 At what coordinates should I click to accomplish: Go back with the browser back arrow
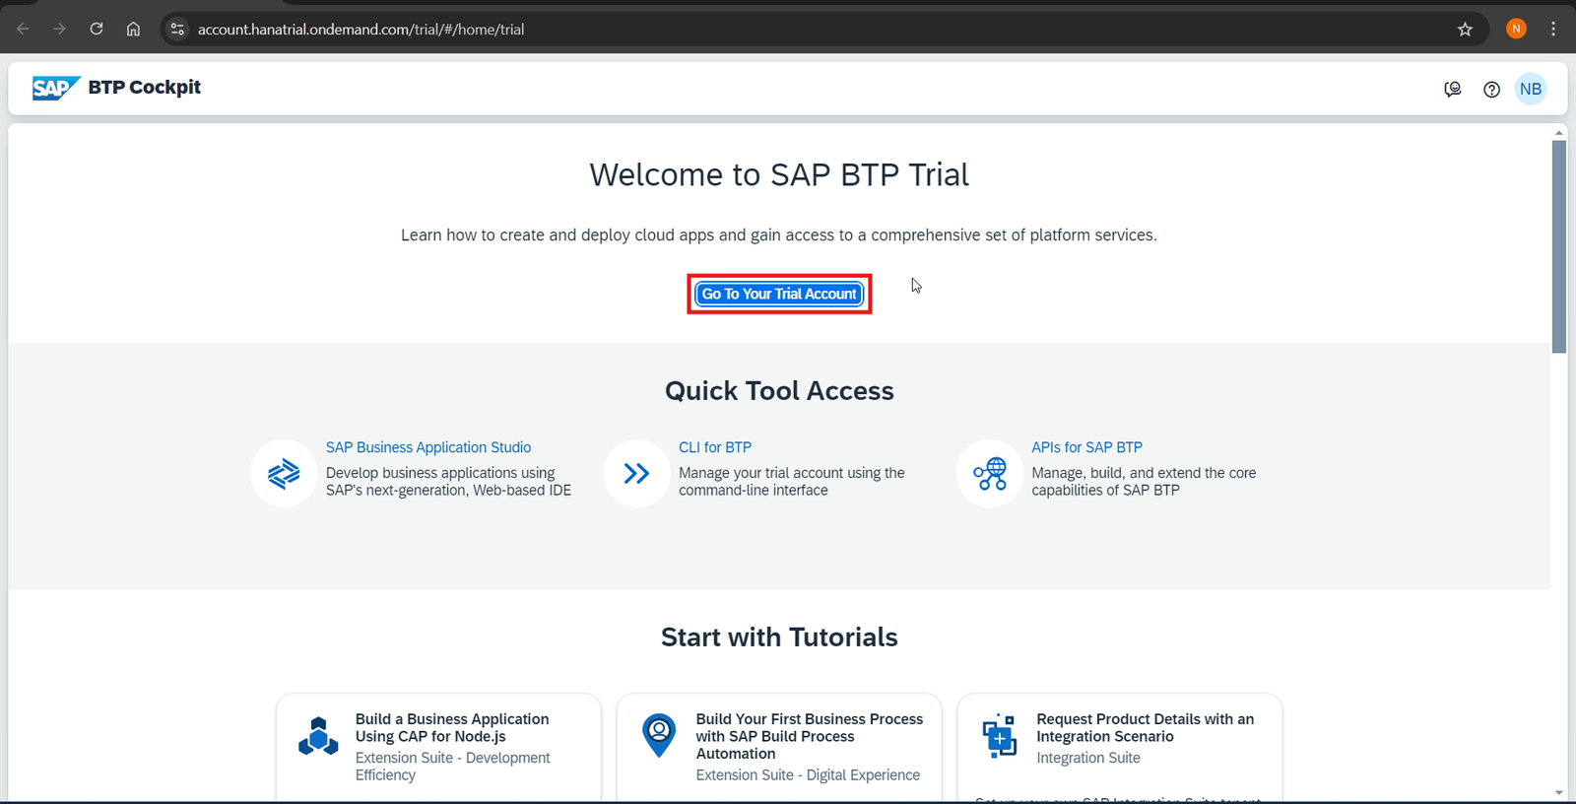(x=23, y=29)
